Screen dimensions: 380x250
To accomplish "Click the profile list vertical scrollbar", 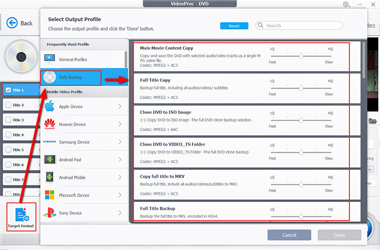I will pos(364,60).
